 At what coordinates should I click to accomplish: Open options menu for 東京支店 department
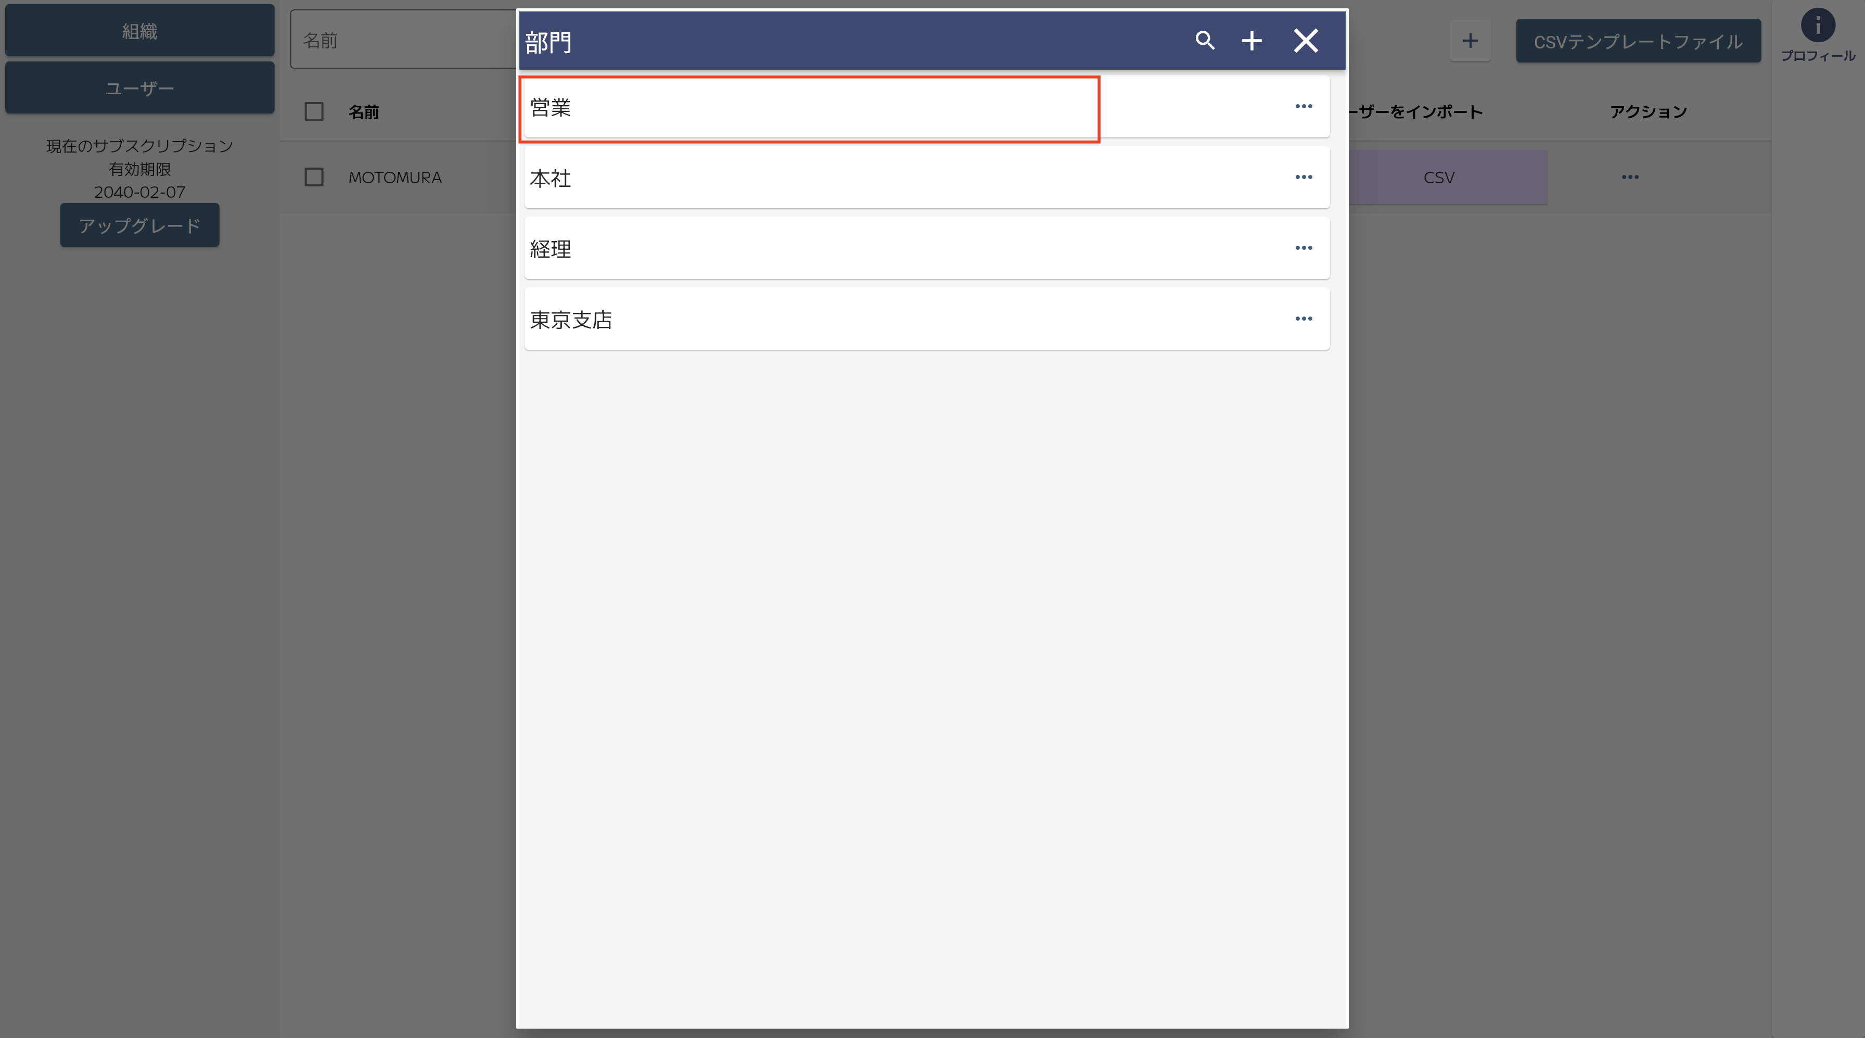(x=1303, y=319)
